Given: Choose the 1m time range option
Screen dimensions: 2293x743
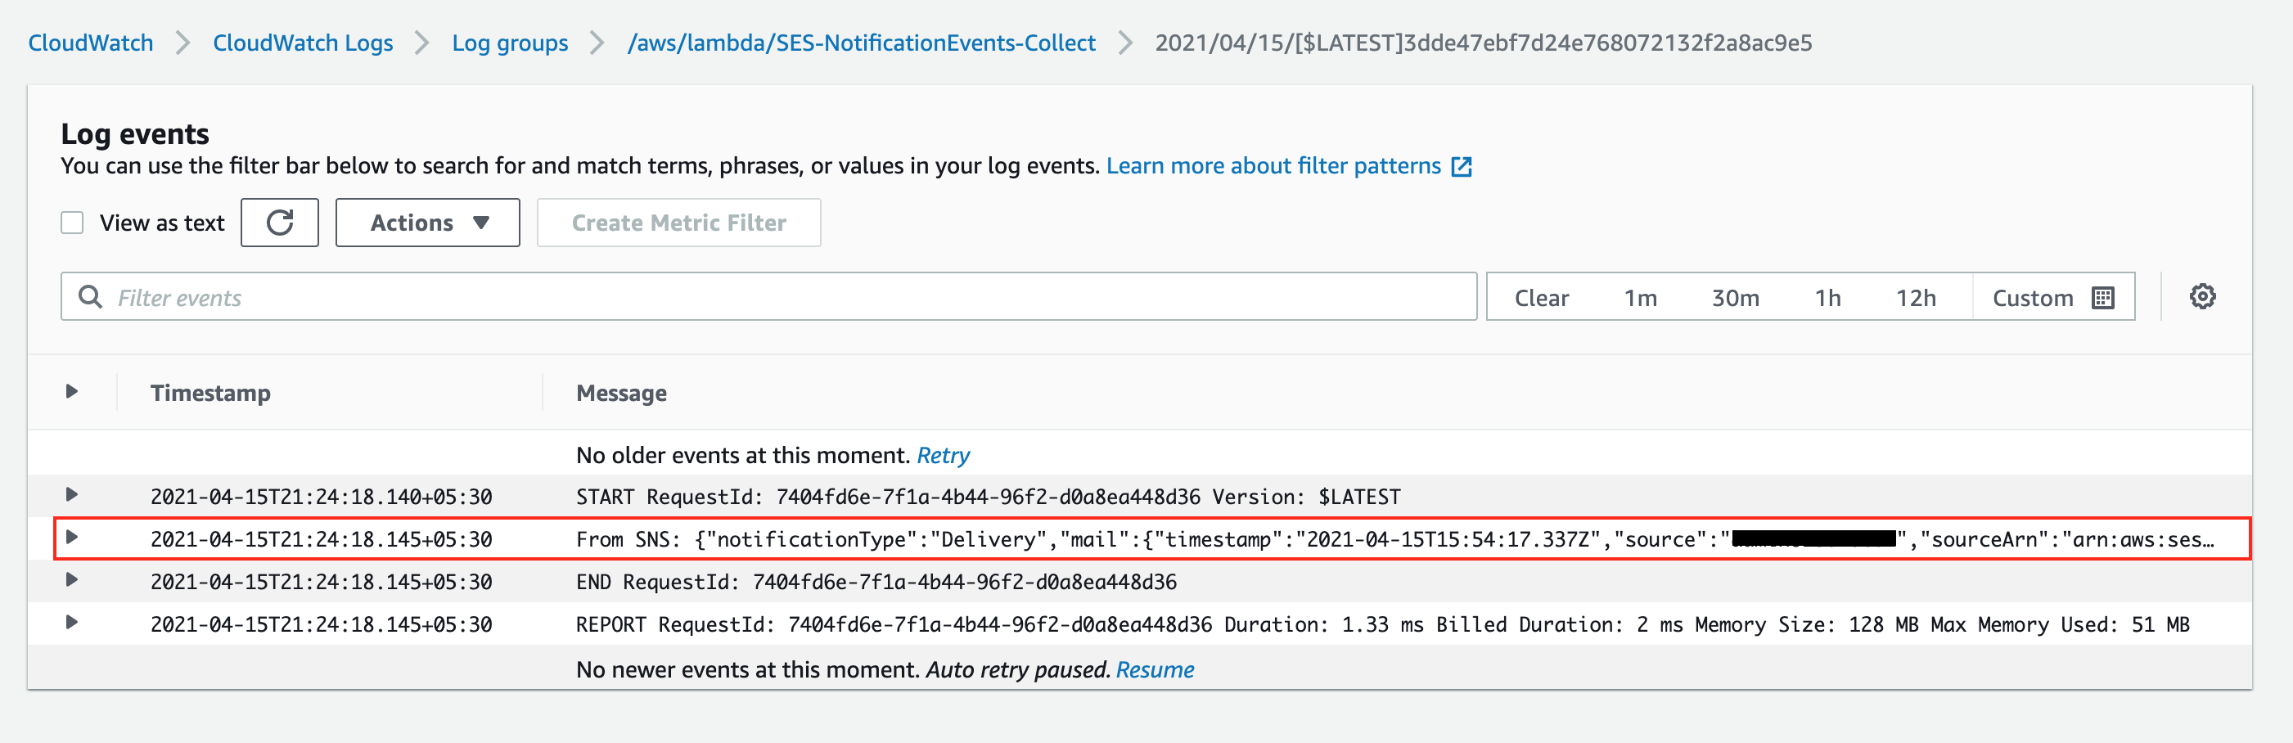Looking at the screenshot, I should pyautogui.click(x=1640, y=298).
